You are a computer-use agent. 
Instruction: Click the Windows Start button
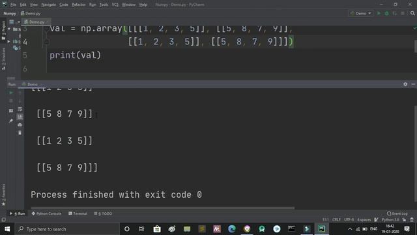pos(7,229)
